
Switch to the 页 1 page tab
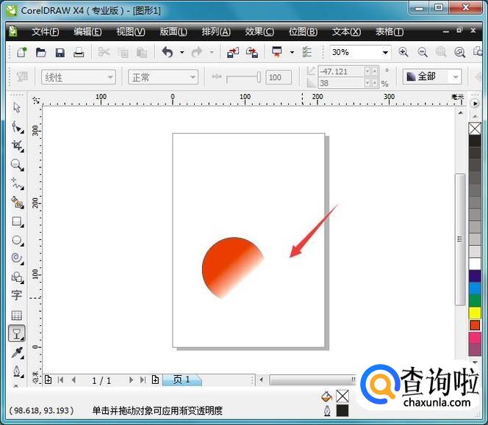coord(182,379)
